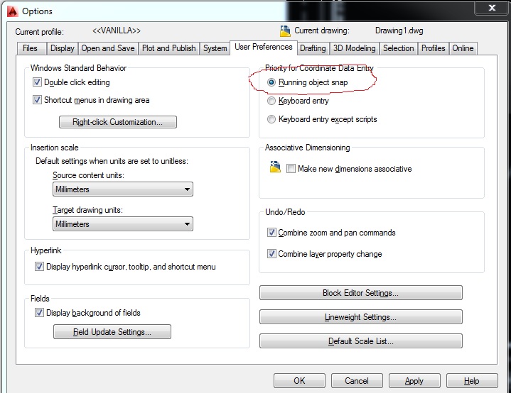The image size is (511, 393).
Task: Select Running object snap radio button
Action: point(271,82)
